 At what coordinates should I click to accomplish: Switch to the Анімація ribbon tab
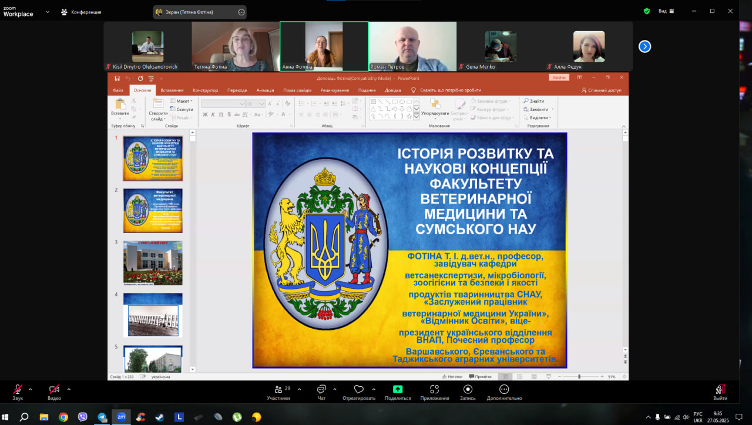coord(265,90)
